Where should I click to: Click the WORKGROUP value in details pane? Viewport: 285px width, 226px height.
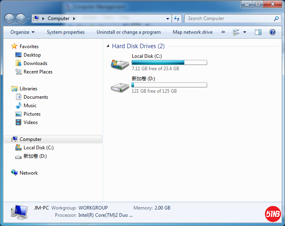pyautogui.click(x=93, y=208)
